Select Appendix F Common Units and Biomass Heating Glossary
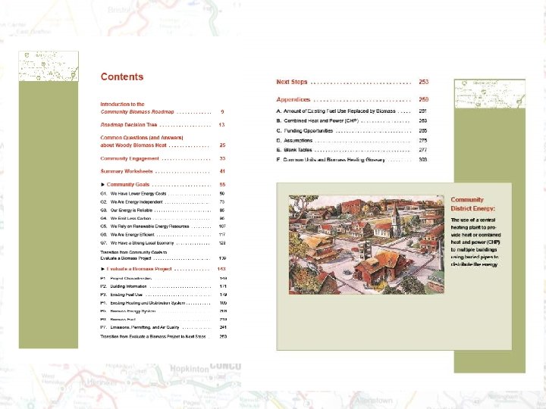The height and width of the screenshot is (409, 546). pyautogui.click(x=352, y=160)
